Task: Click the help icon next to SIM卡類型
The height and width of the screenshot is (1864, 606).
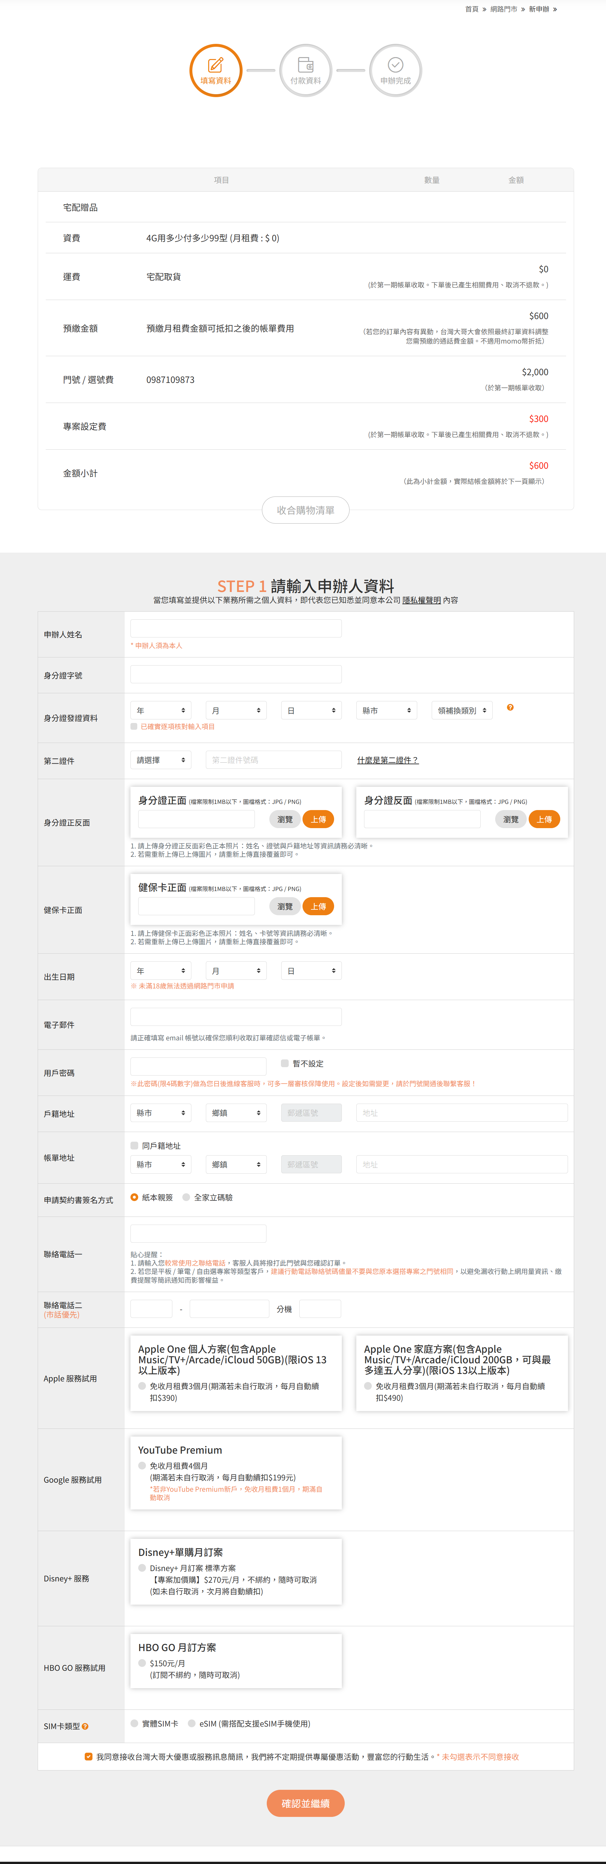Action: click(85, 1727)
